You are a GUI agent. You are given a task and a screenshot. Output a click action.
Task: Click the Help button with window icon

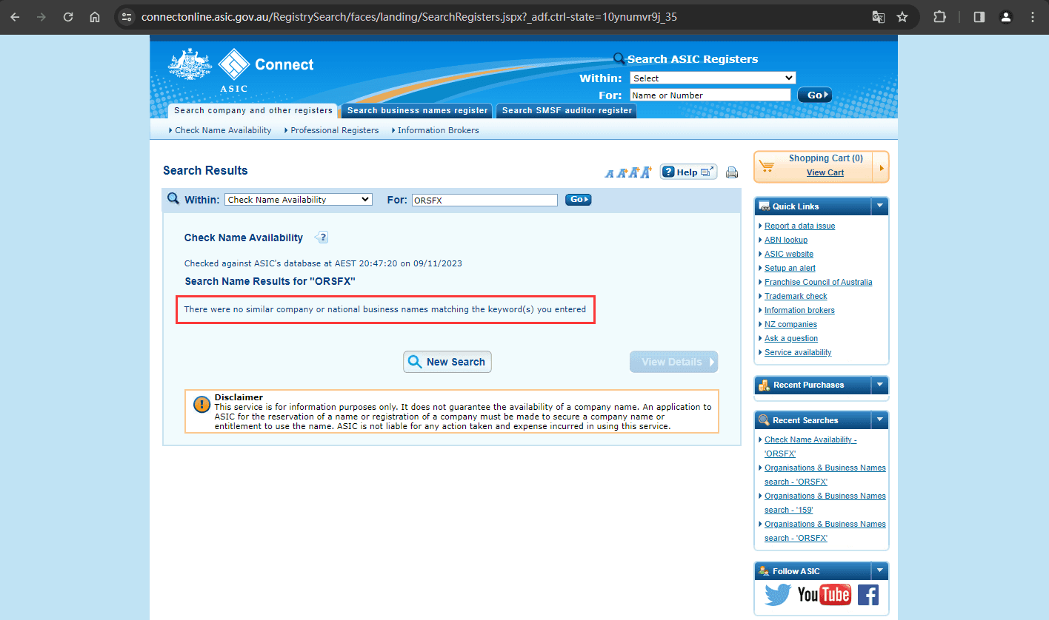[688, 172]
